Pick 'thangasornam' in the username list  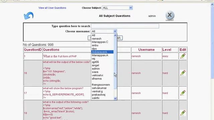pos(102,85)
